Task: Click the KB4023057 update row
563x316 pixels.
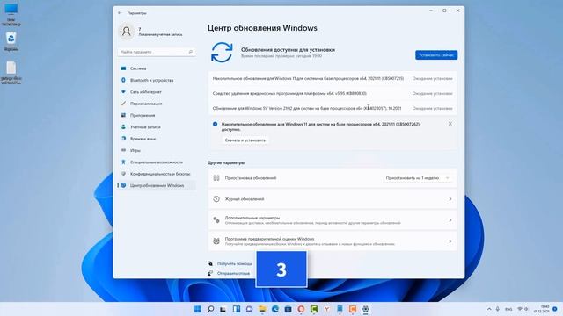Action: tap(333, 108)
